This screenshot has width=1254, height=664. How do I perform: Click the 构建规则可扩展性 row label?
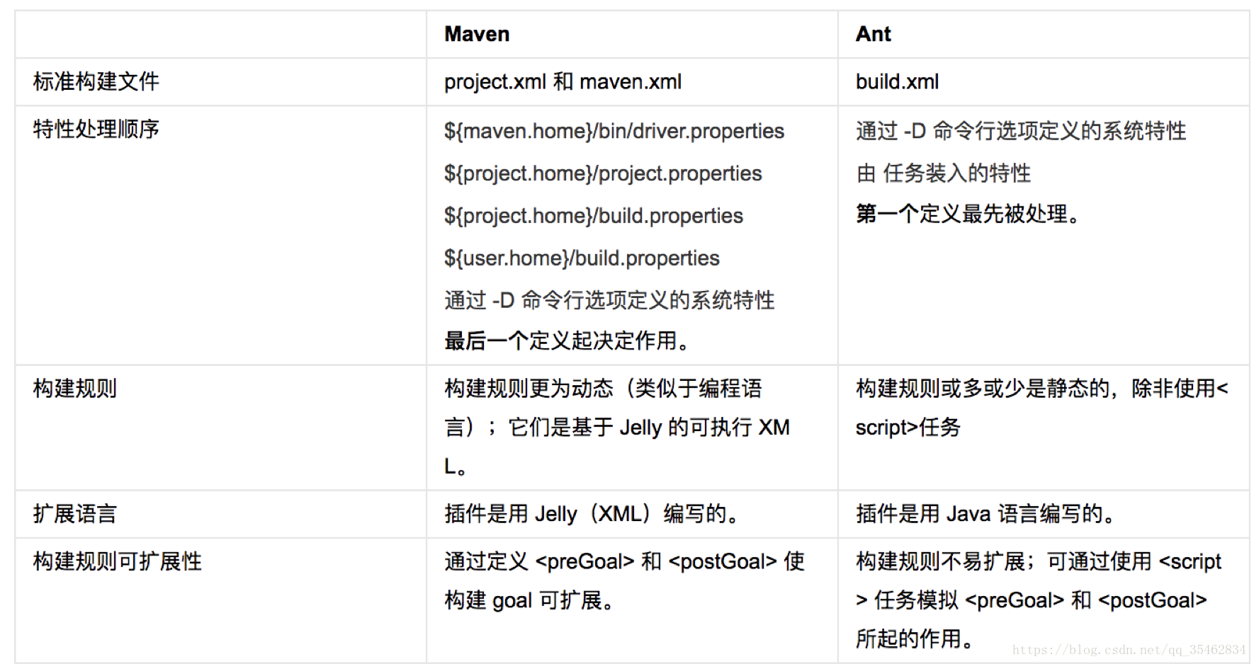(x=117, y=561)
